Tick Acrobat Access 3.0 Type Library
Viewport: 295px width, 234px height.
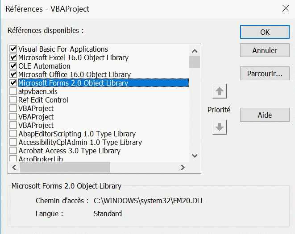tap(13, 151)
